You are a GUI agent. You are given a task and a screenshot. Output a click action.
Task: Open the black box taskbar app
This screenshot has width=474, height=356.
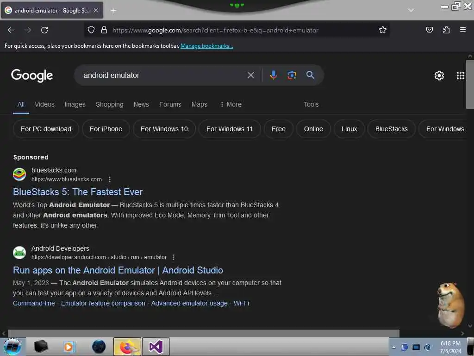pyautogui.click(x=41, y=347)
